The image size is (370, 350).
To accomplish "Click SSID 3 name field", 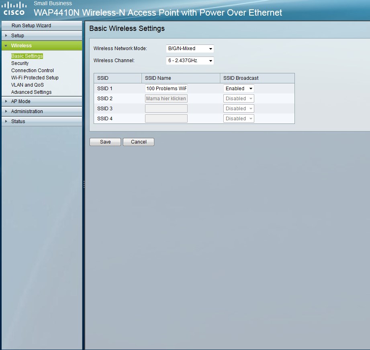I will point(166,109).
